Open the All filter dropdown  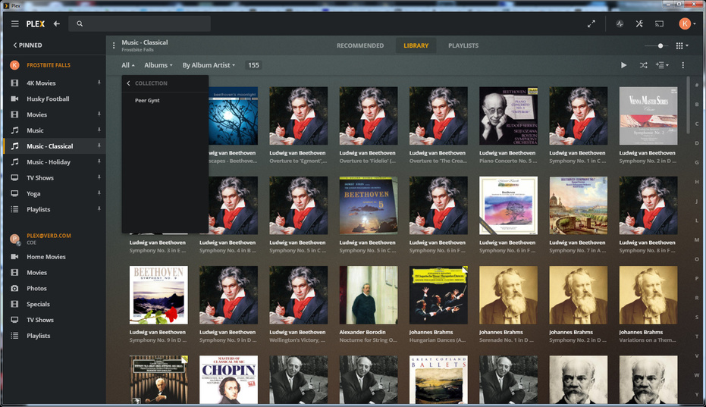(x=128, y=65)
